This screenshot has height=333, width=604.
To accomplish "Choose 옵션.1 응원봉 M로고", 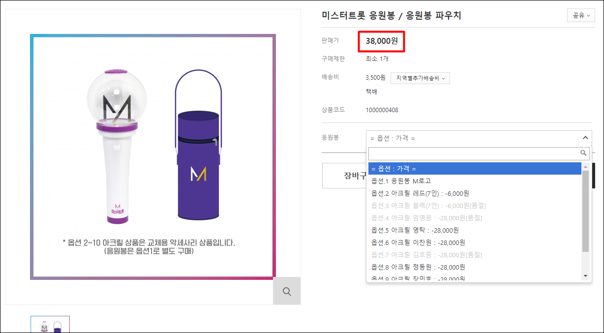I will point(475,181).
